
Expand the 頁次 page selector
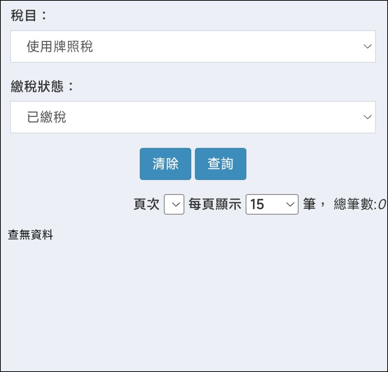(174, 204)
